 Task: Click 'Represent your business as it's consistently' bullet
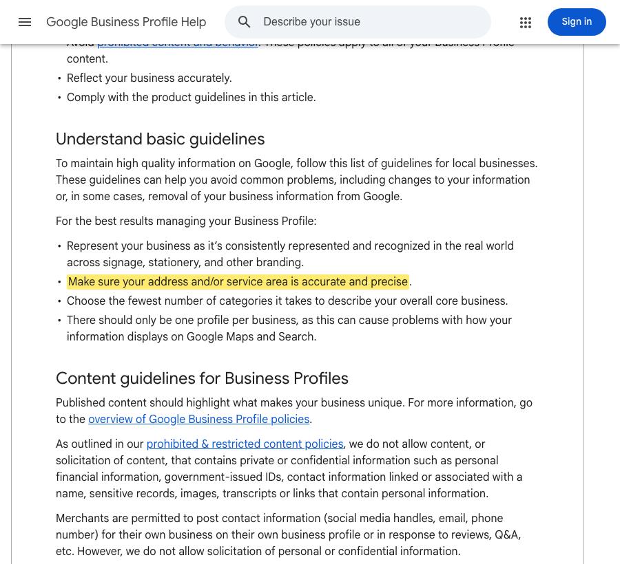[290, 254]
